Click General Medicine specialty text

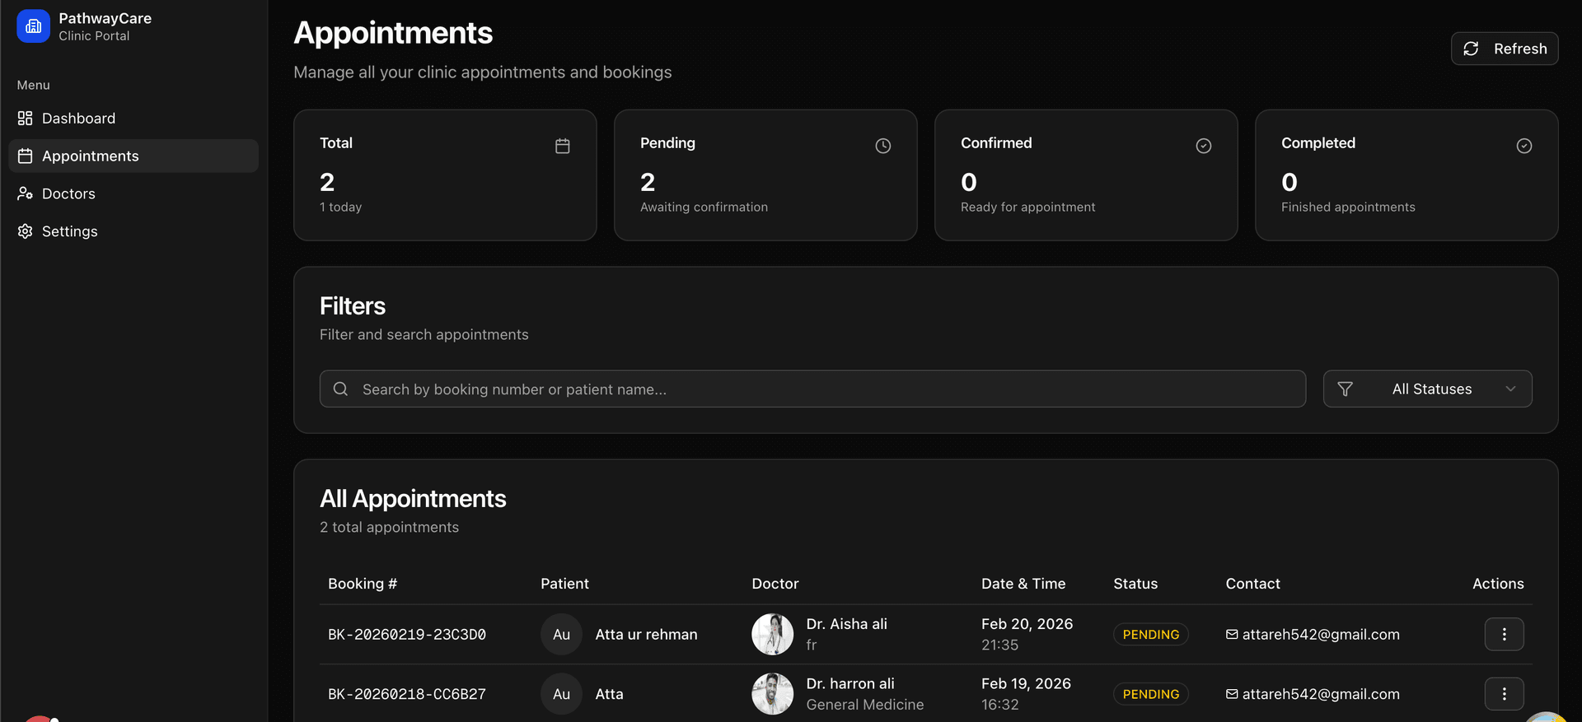865,705
